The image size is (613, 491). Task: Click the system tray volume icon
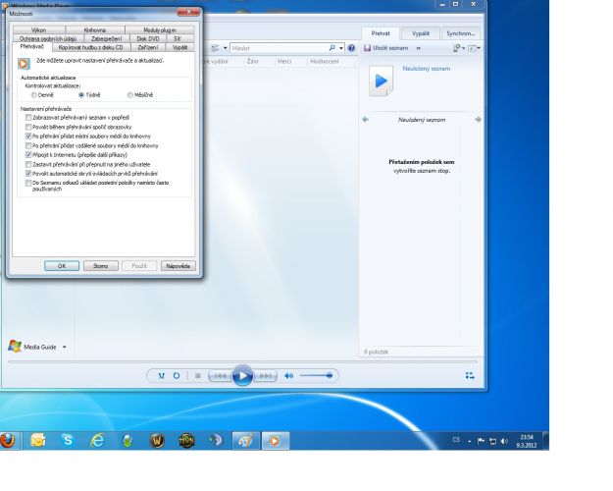[x=504, y=441]
